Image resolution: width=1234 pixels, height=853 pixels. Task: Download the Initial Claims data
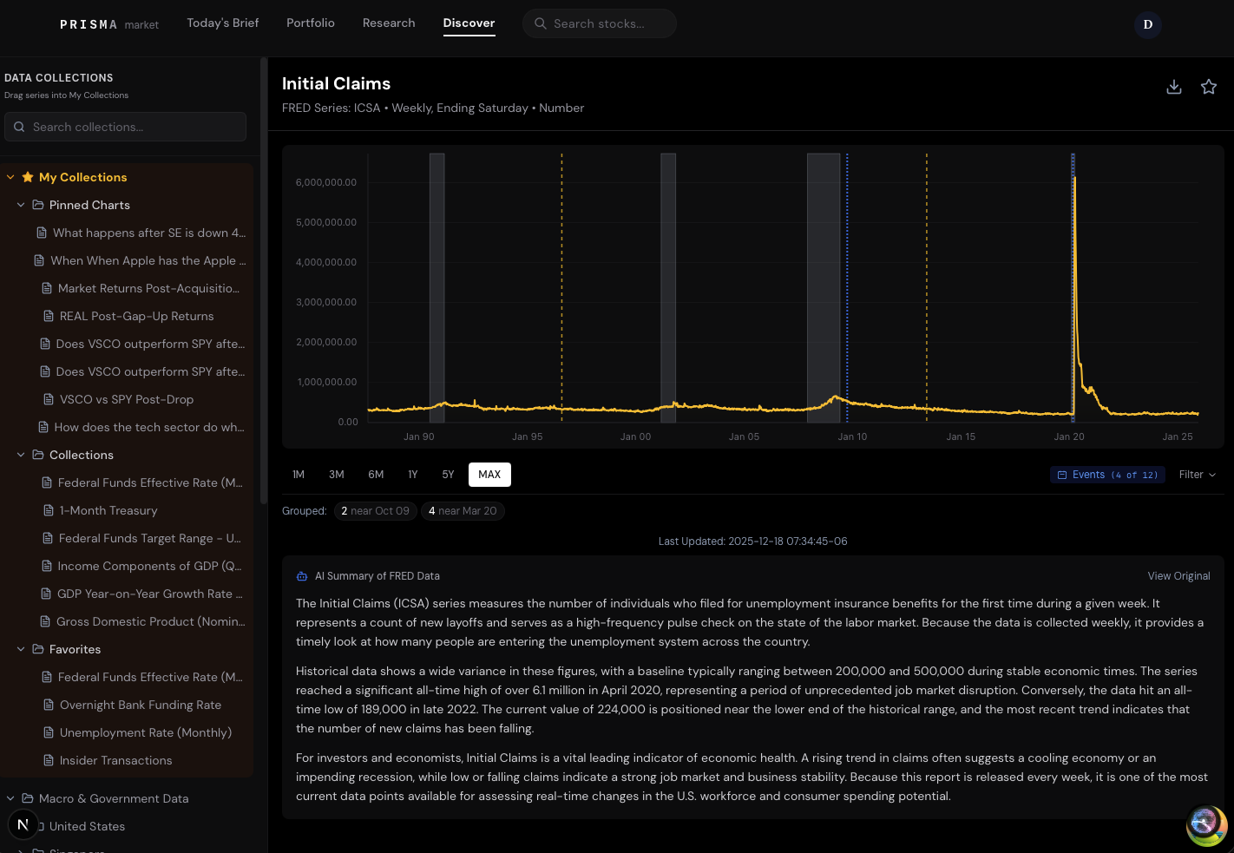(1174, 87)
